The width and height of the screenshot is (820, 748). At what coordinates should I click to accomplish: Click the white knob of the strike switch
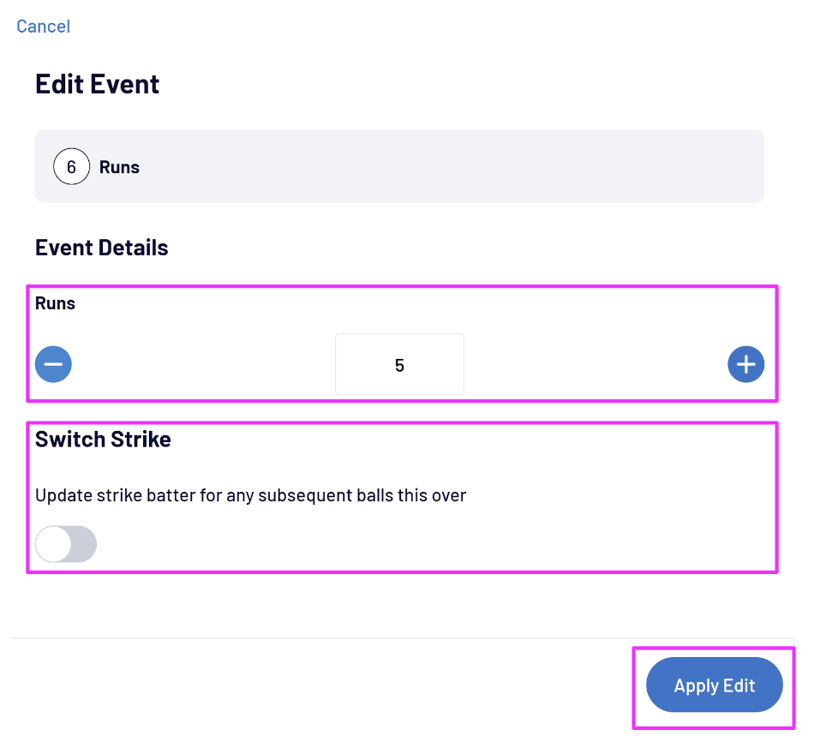[x=53, y=544]
